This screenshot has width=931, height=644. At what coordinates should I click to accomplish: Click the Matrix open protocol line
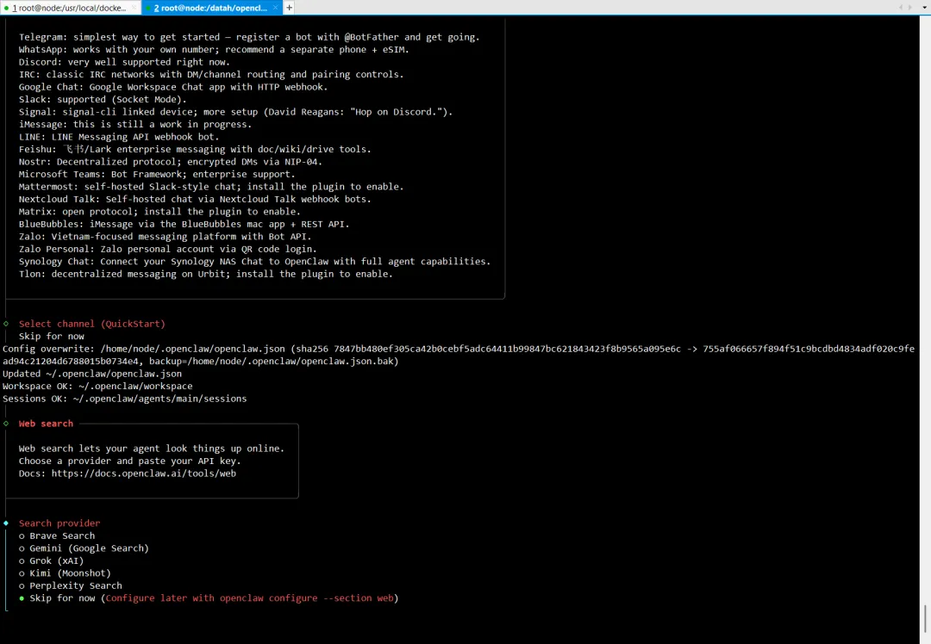159,211
